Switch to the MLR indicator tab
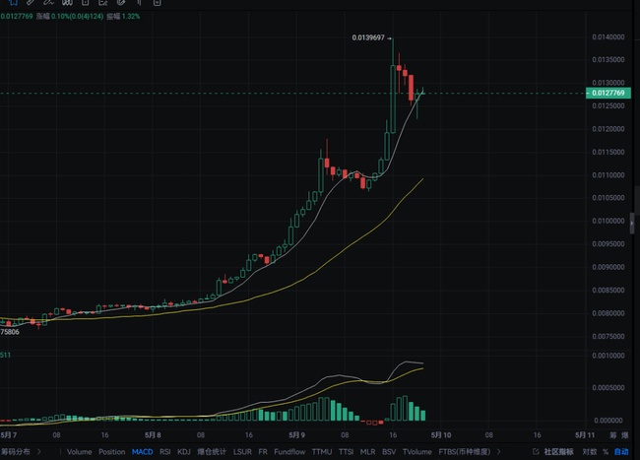 point(367,452)
